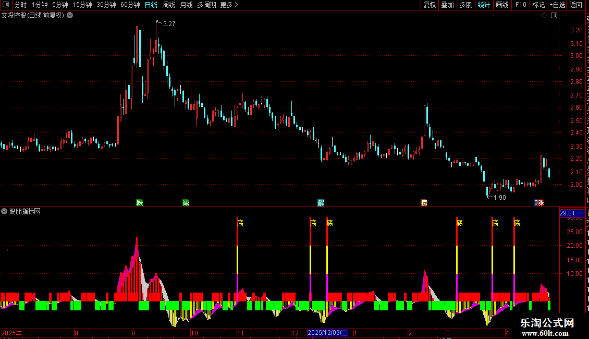
Task: Switch to 分时 intraday view
Action: click(21, 5)
